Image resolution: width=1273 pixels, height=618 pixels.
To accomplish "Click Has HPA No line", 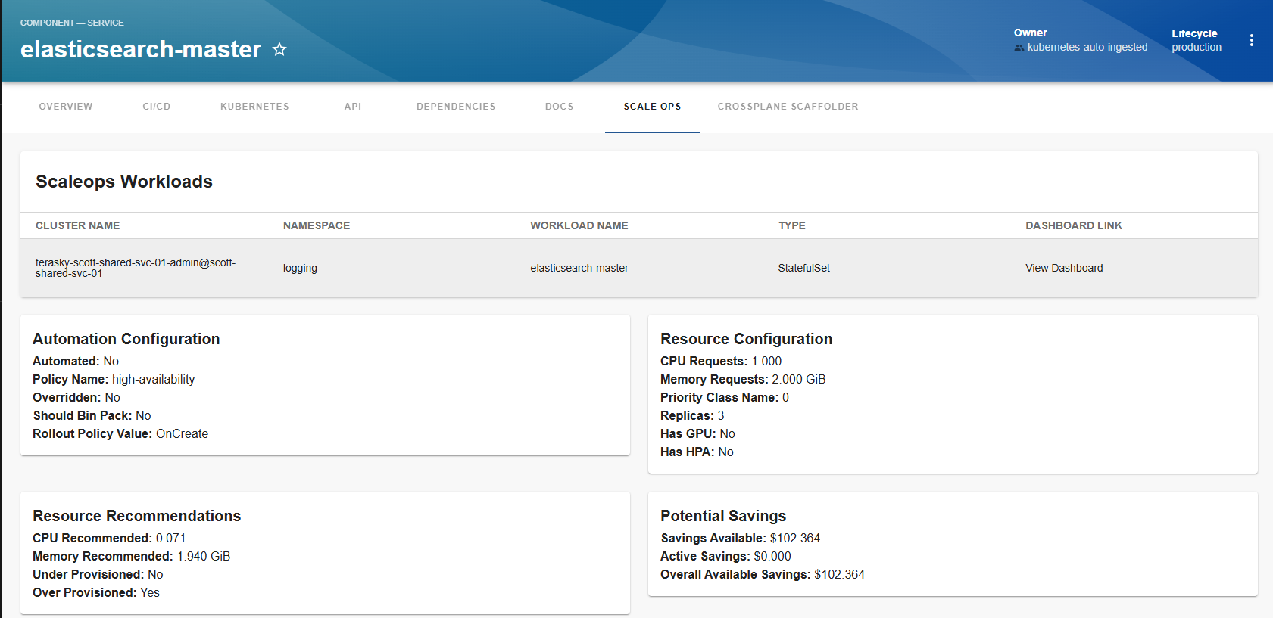I will [x=697, y=452].
